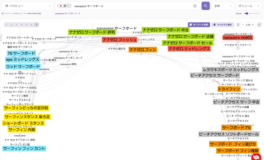The width and height of the screenshot is (264, 160).
Task: Click the ナナゼロ アウトレット node label
Action: click(20, 83)
